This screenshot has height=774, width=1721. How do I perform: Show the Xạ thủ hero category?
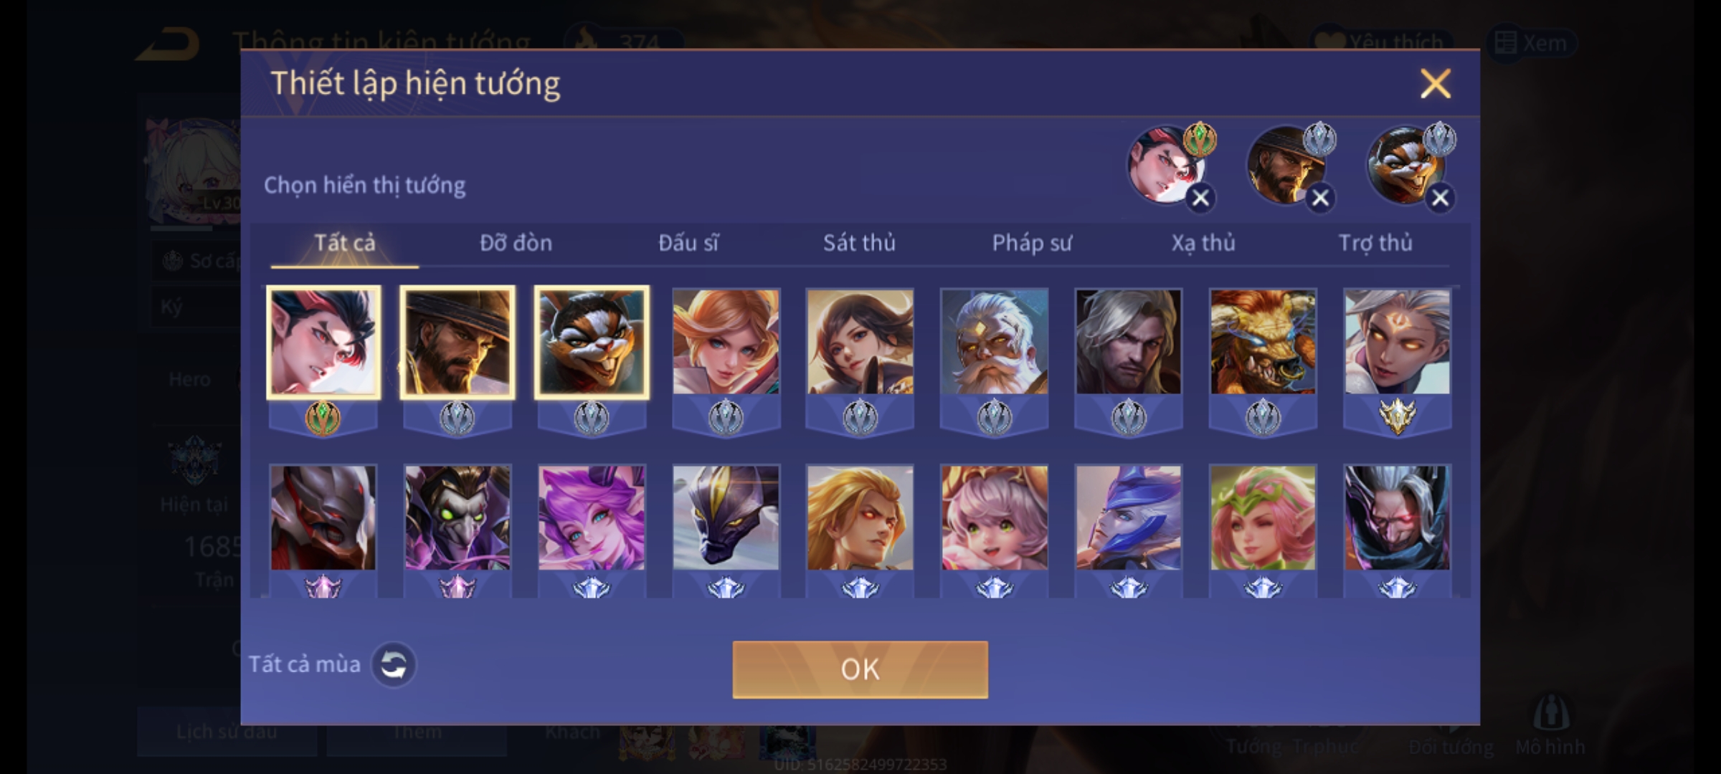1203,243
